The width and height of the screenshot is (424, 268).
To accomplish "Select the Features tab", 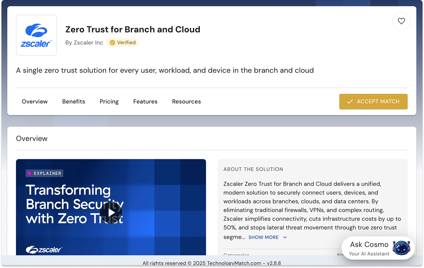I will click(145, 101).
